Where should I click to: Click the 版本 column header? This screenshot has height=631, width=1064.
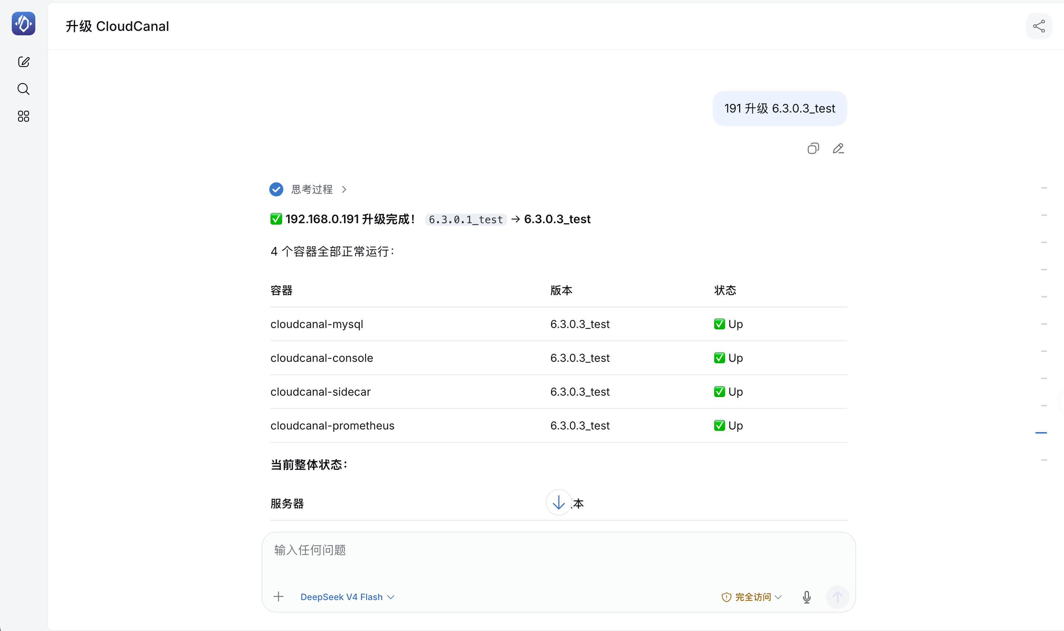pos(561,290)
